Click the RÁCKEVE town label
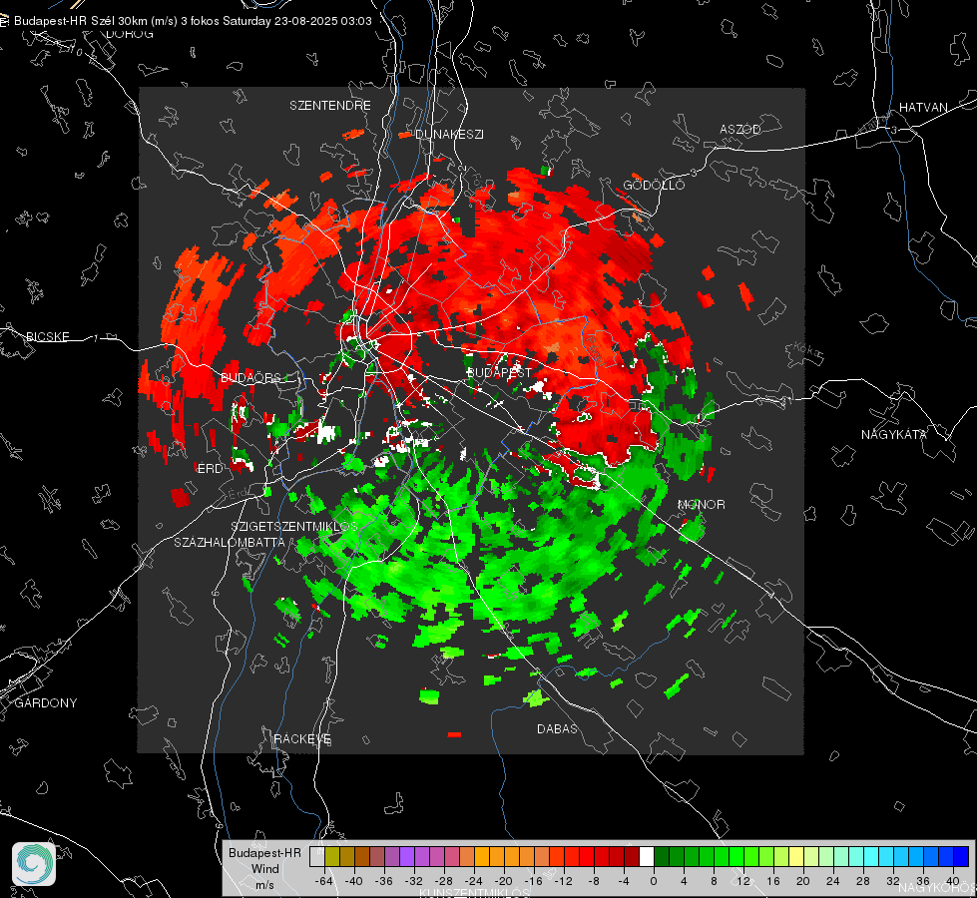This screenshot has width=977, height=898. coord(302,739)
